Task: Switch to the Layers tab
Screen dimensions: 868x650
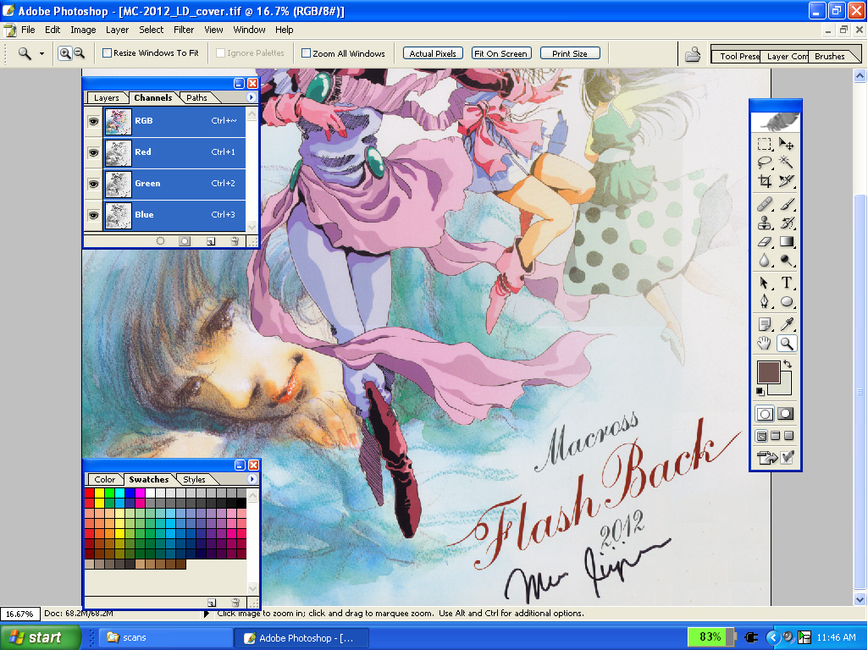Action: pyautogui.click(x=107, y=98)
